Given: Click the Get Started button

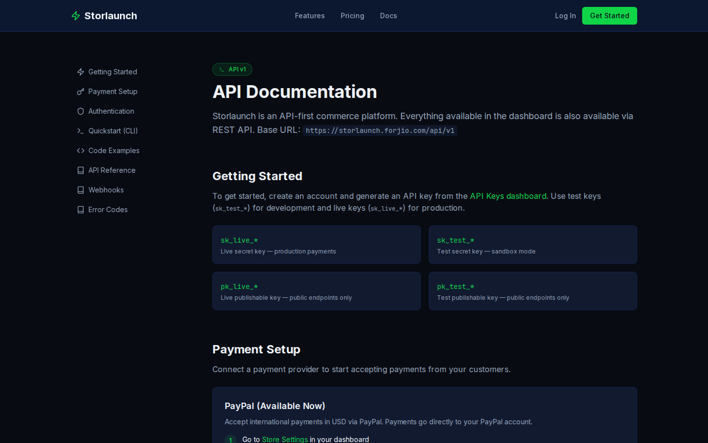Looking at the screenshot, I should pos(610,16).
